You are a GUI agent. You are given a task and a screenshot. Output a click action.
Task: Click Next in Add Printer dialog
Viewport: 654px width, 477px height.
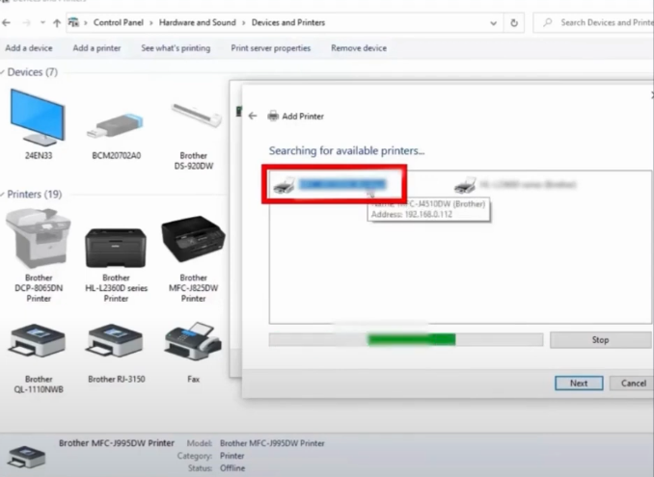point(578,383)
